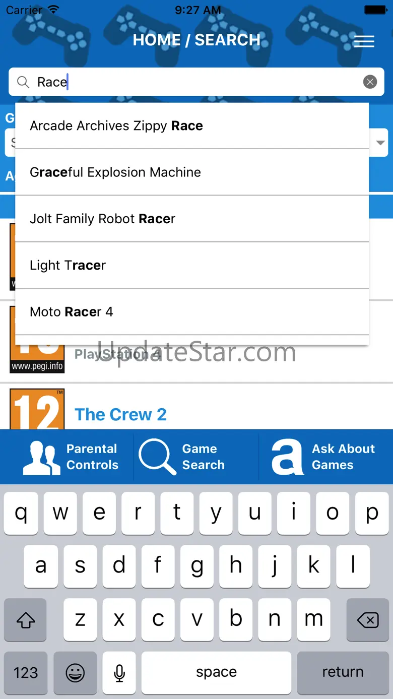Clear the search field text
Image resolution: width=393 pixels, height=699 pixels.
pyautogui.click(x=370, y=82)
